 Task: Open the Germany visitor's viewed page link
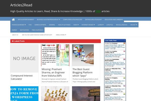(x=115, y=47)
